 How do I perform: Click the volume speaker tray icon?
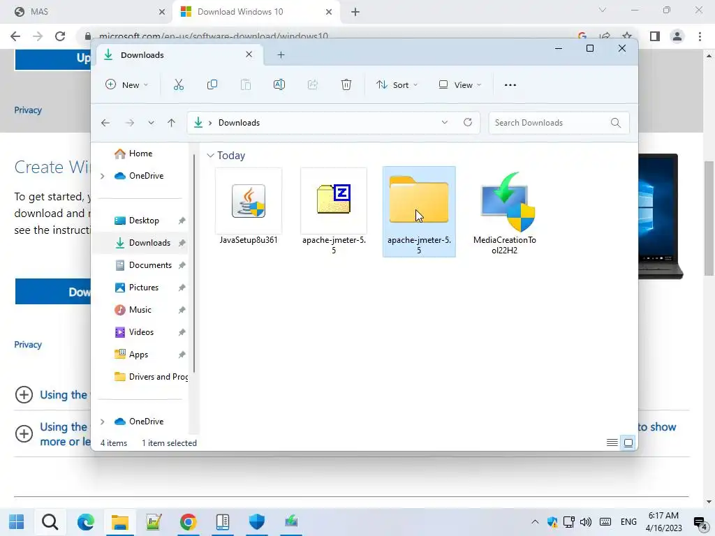tap(586, 522)
